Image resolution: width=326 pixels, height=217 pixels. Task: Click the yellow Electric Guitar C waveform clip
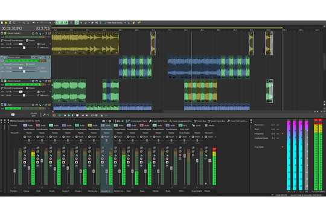click(x=85, y=43)
